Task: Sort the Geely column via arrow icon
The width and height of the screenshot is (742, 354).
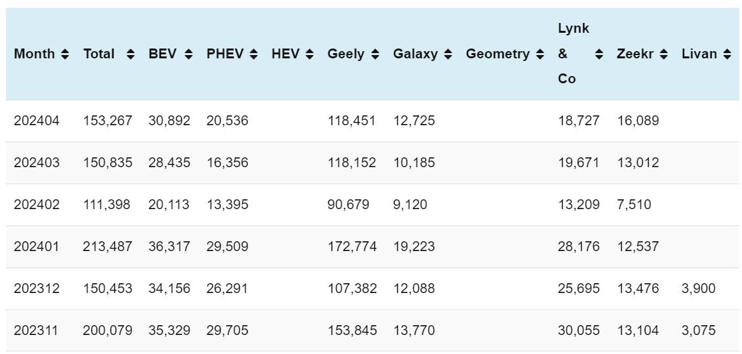Action: [375, 54]
